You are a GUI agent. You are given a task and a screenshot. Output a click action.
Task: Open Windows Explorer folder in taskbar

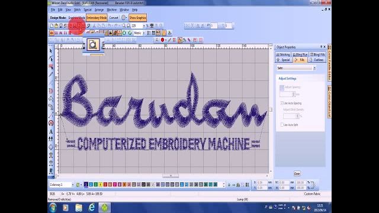point(79,208)
